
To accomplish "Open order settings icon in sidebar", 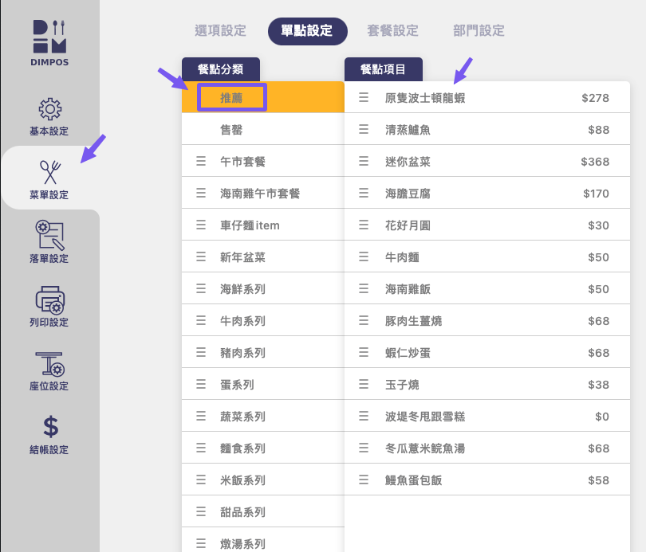I will coord(49,235).
